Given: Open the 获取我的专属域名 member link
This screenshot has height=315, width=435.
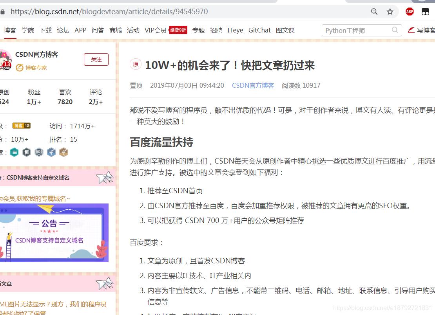Looking at the screenshot, I should (35, 198).
